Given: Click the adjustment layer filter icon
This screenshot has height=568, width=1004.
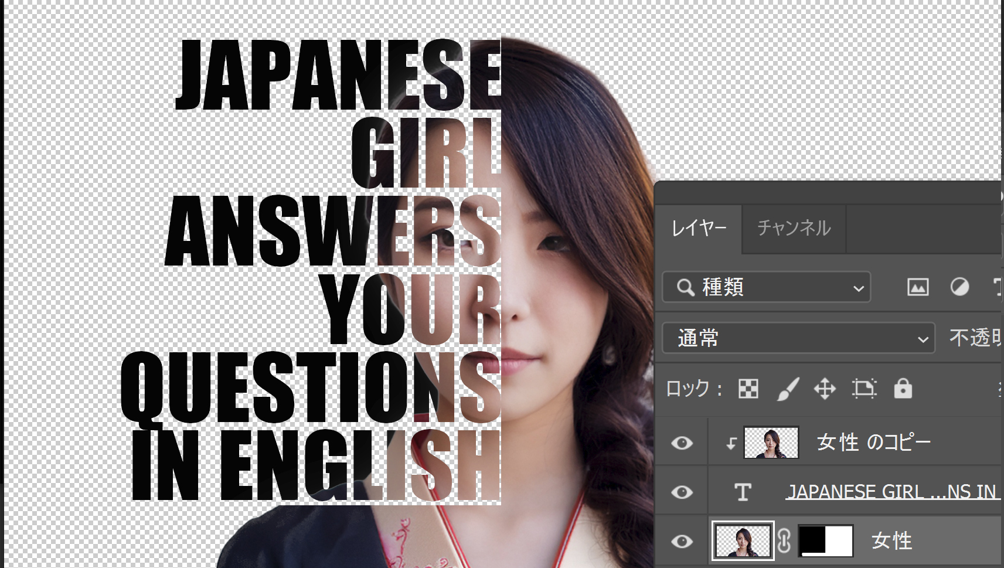Looking at the screenshot, I should click(x=959, y=287).
